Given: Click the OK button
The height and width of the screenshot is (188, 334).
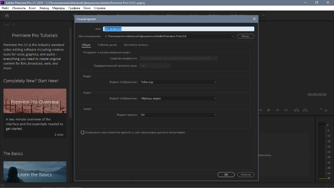Looking at the screenshot, I should click(x=226, y=174).
